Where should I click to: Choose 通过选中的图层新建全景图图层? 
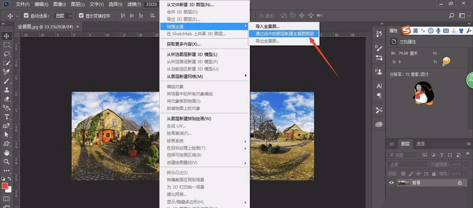283,34
